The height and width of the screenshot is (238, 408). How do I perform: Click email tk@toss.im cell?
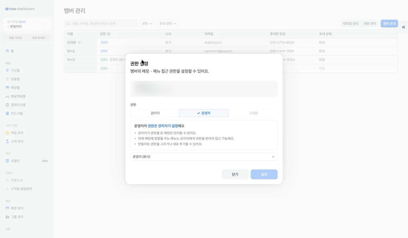[213, 42]
